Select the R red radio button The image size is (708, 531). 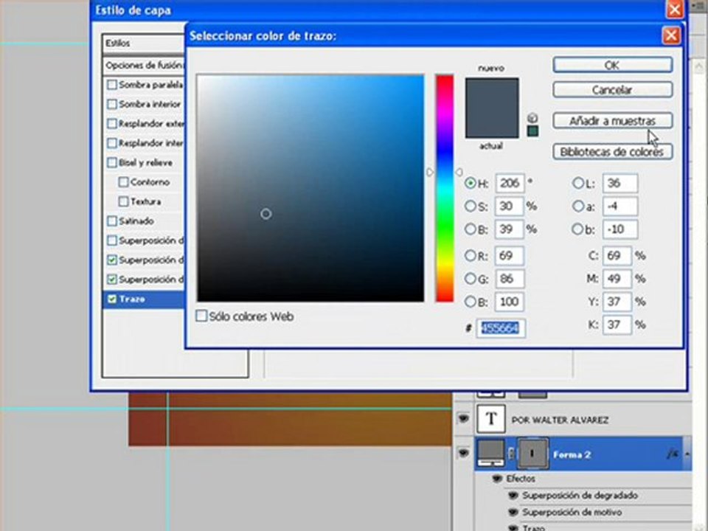pos(471,256)
